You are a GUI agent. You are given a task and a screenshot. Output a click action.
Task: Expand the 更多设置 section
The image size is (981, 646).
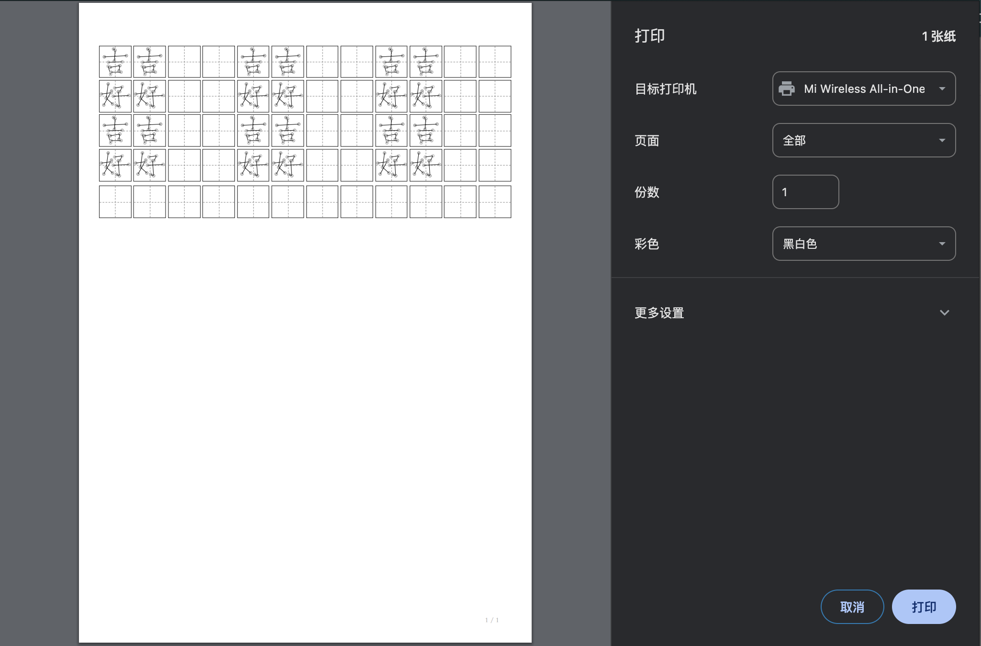coord(658,312)
